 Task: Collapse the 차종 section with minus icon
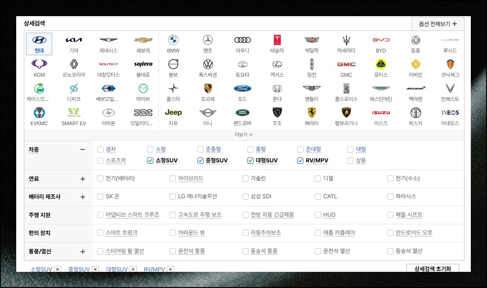[x=83, y=149]
